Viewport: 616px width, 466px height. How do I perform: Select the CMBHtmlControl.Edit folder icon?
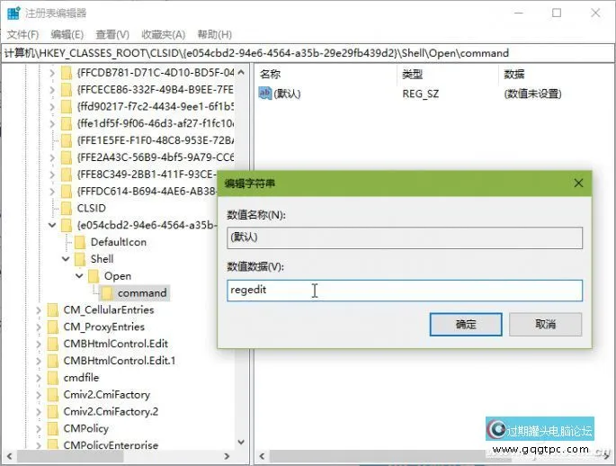pos(53,344)
